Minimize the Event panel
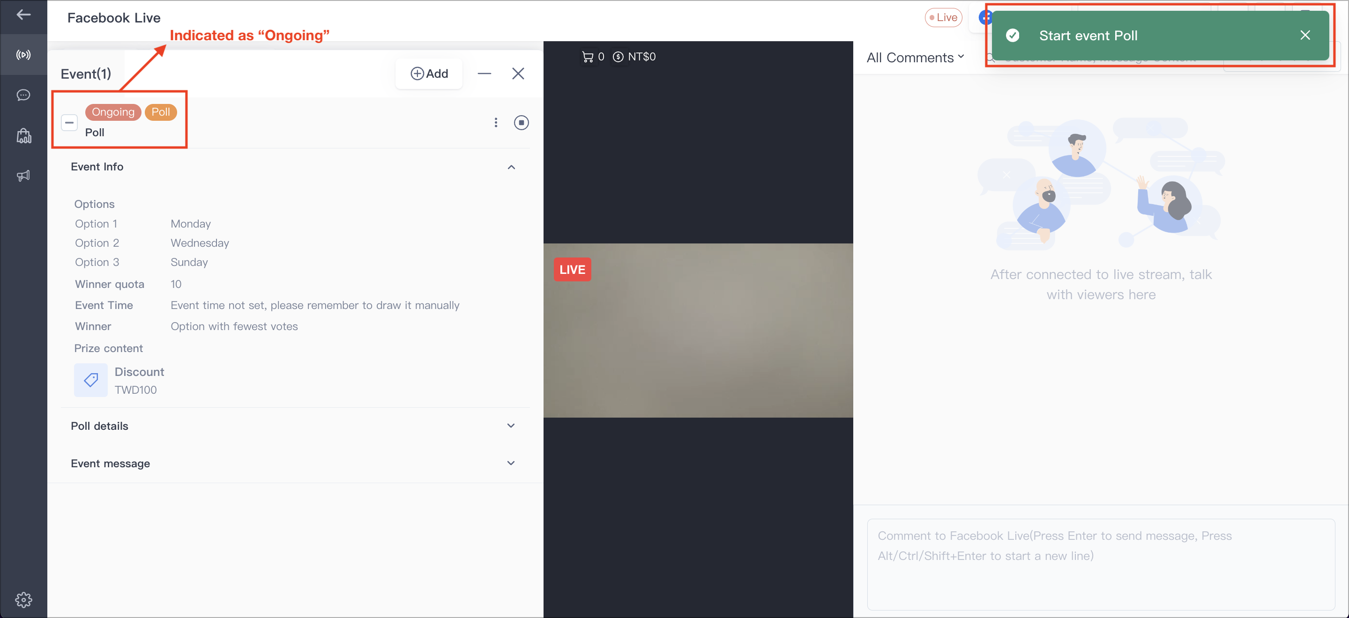1349x618 pixels. tap(484, 74)
